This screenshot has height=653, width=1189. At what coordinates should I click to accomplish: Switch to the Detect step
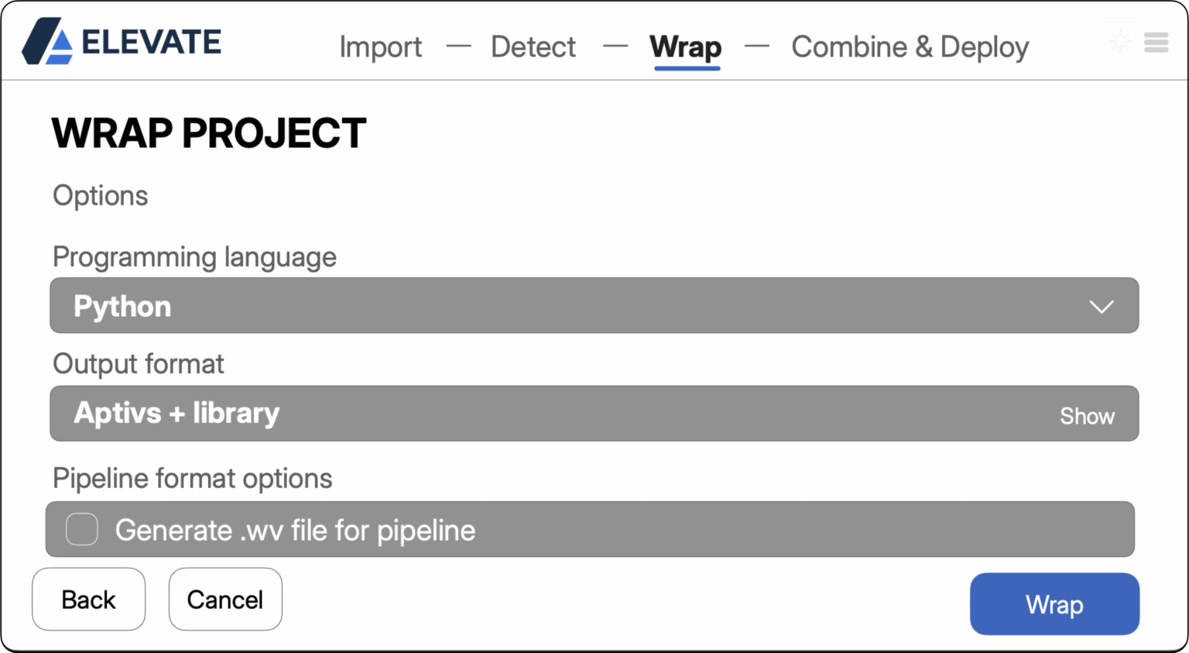[x=533, y=47]
